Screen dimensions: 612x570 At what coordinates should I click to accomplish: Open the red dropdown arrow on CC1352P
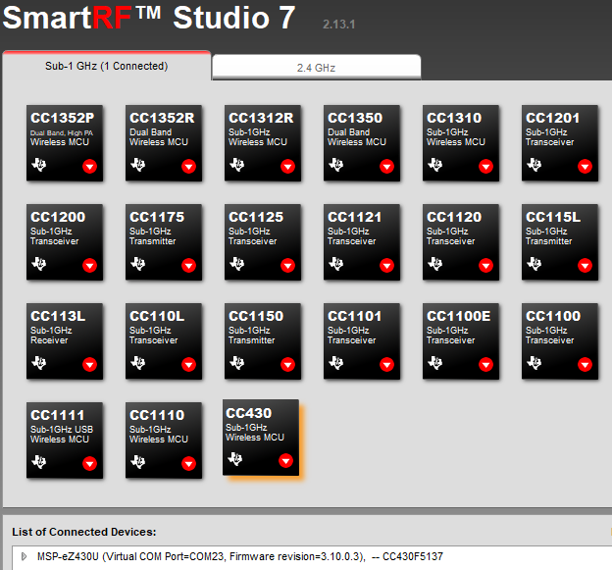tap(90, 167)
